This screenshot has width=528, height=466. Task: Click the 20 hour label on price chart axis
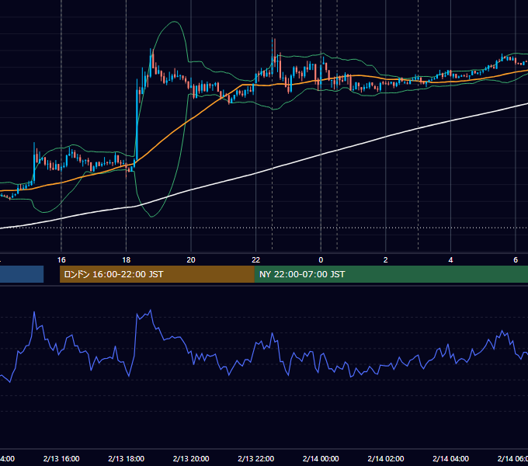click(x=191, y=260)
